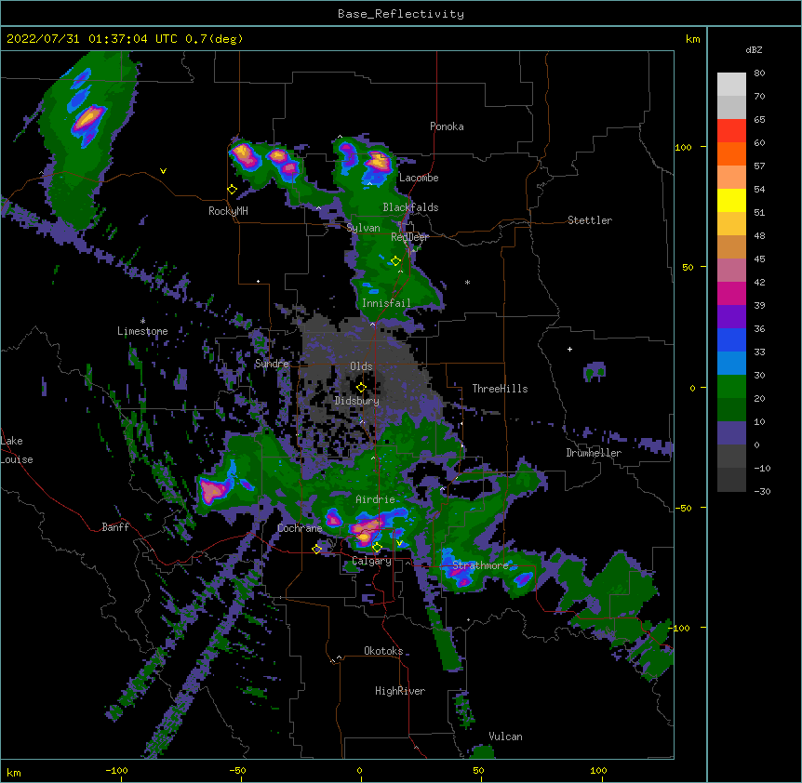Select the orange 60 dBZ legend swatch

pos(731,153)
